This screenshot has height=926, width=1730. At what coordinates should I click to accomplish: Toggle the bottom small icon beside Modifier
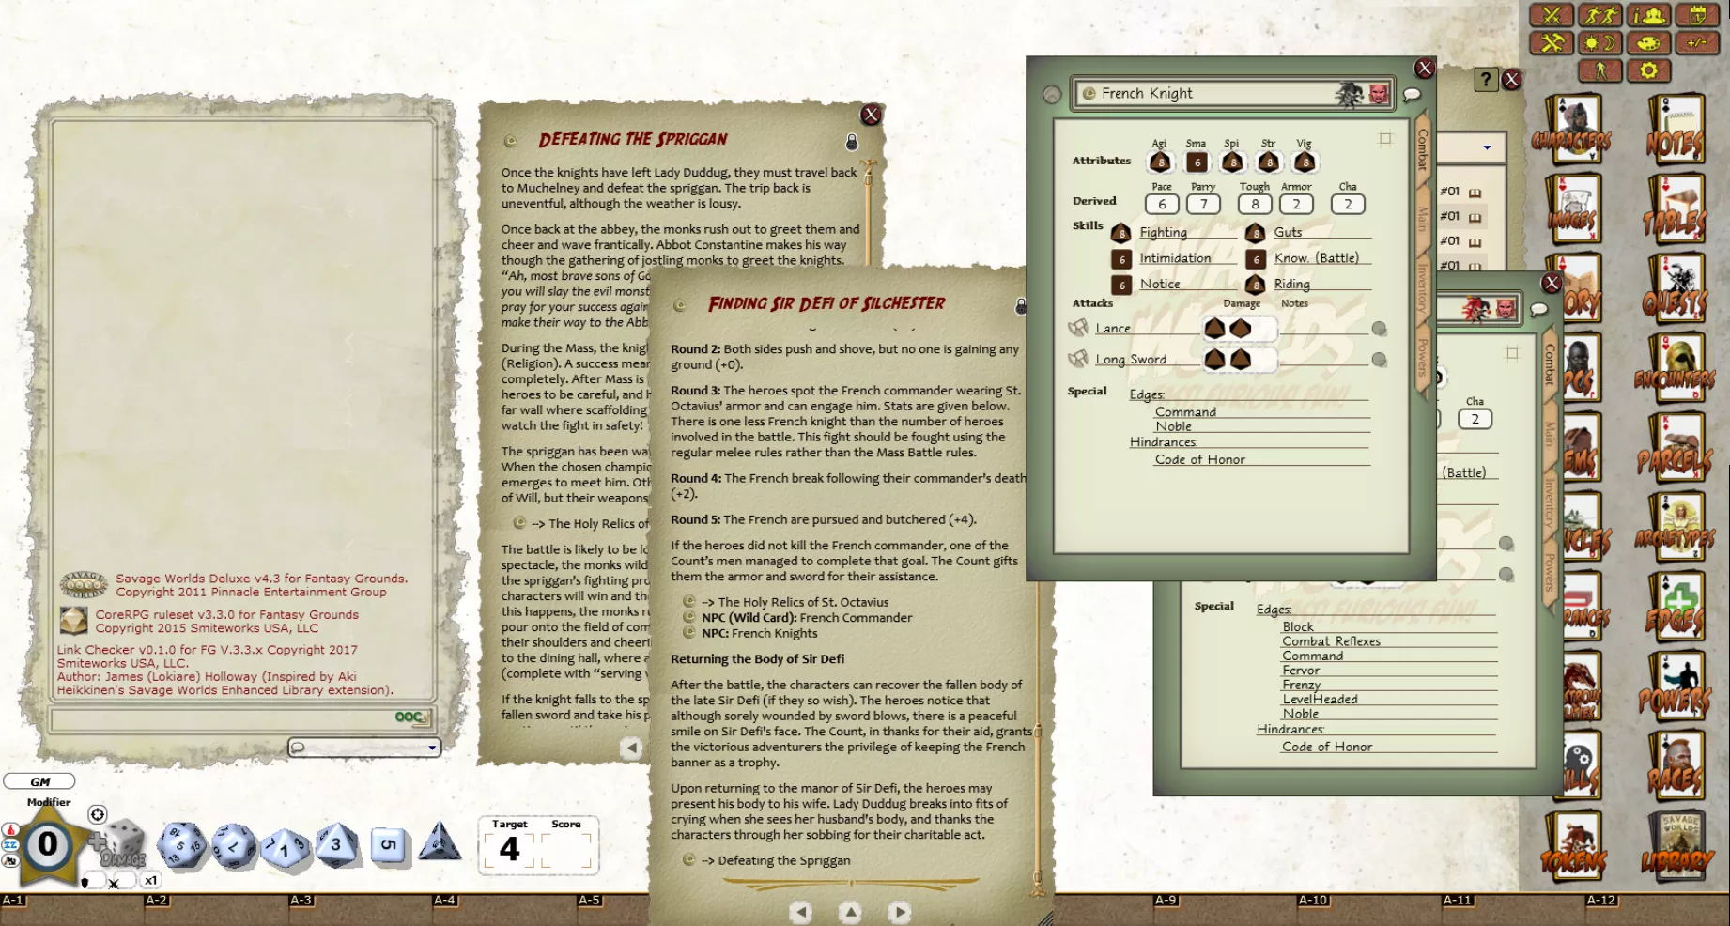[x=10, y=859]
